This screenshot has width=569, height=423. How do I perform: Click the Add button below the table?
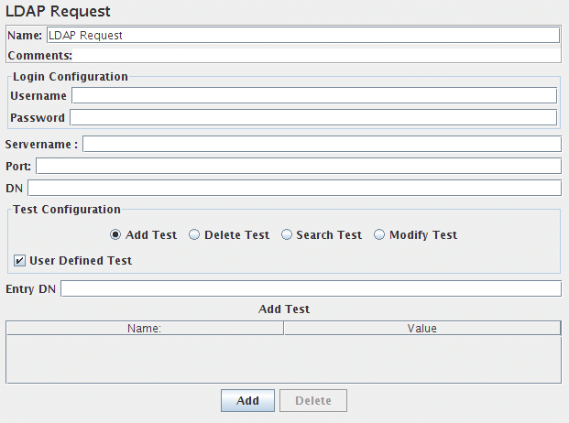coord(247,401)
